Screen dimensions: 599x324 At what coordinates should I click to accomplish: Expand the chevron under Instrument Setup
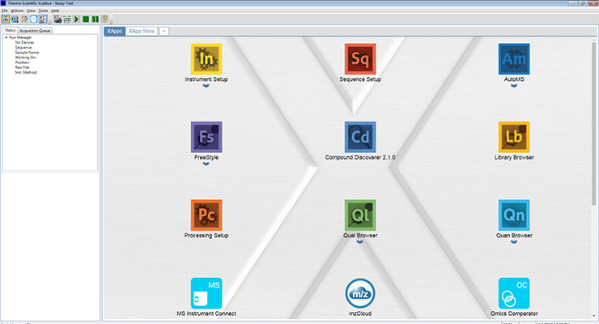206,86
